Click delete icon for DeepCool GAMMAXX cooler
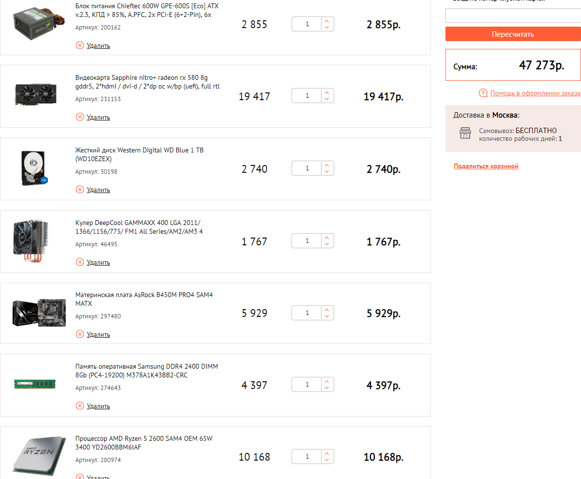Screen dimensions: 581x479 point(80,262)
